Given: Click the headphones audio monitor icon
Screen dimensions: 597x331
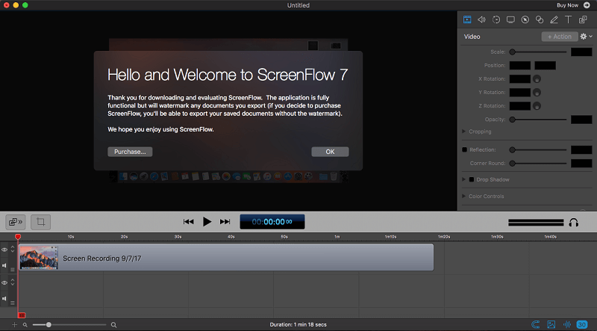Looking at the screenshot, I should click(x=573, y=223).
